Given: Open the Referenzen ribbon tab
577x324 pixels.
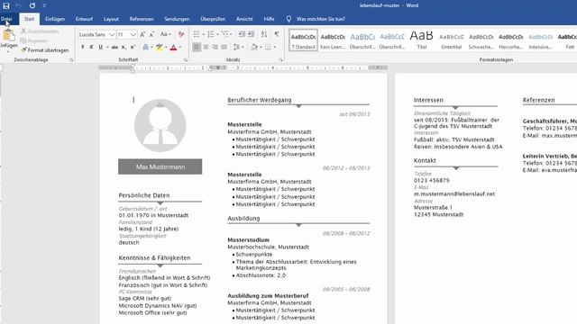Looking at the screenshot, I should [142, 19].
